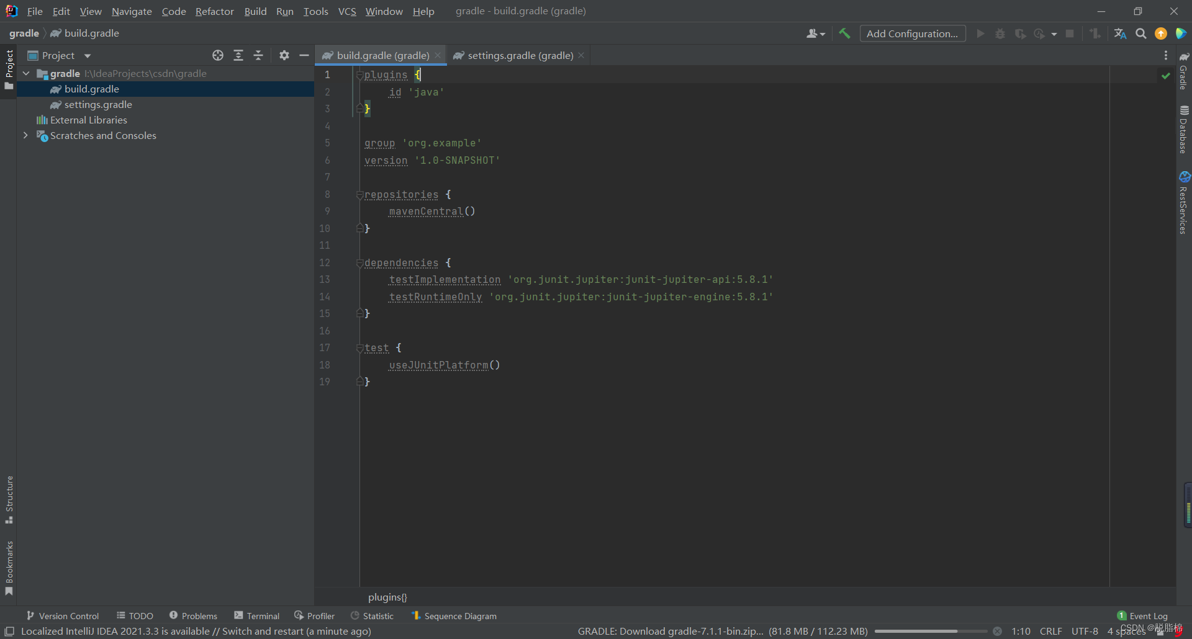Viewport: 1192px width, 639px height.
Task: Click Select Opened File target icon
Action: [x=218, y=55]
